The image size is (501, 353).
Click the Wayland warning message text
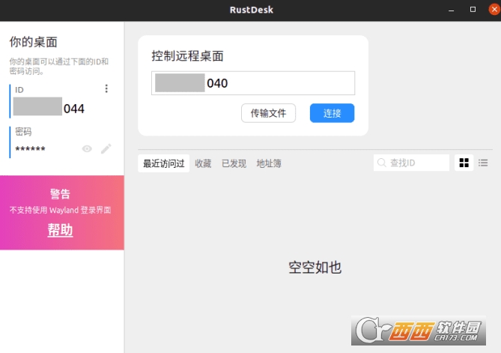click(60, 210)
